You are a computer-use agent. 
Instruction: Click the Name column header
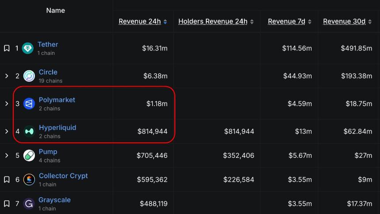click(x=56, y=11)
